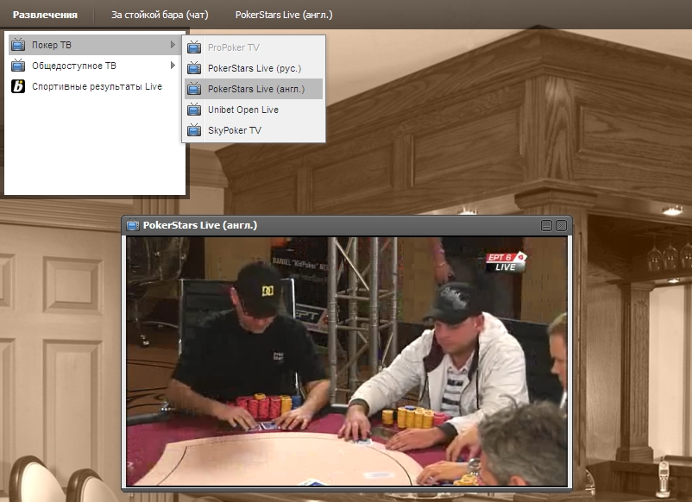Click the TV icon next to ProPoker TV
692x502 pixels.
pos(194,47)
